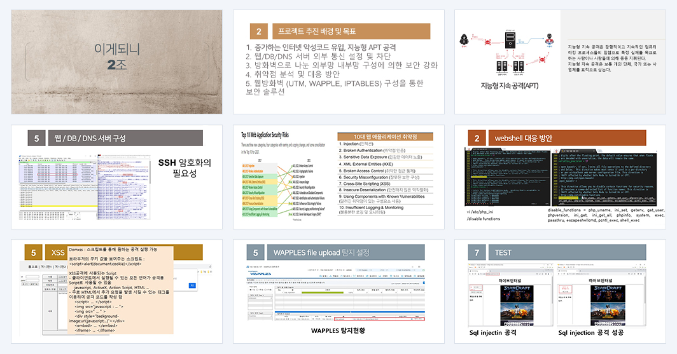Click the hacker icon in APT diagram
The image size is (677, 354).
coord(464,40)
